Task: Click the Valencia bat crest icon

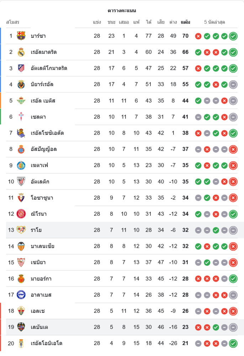Action: coord(21,246)
